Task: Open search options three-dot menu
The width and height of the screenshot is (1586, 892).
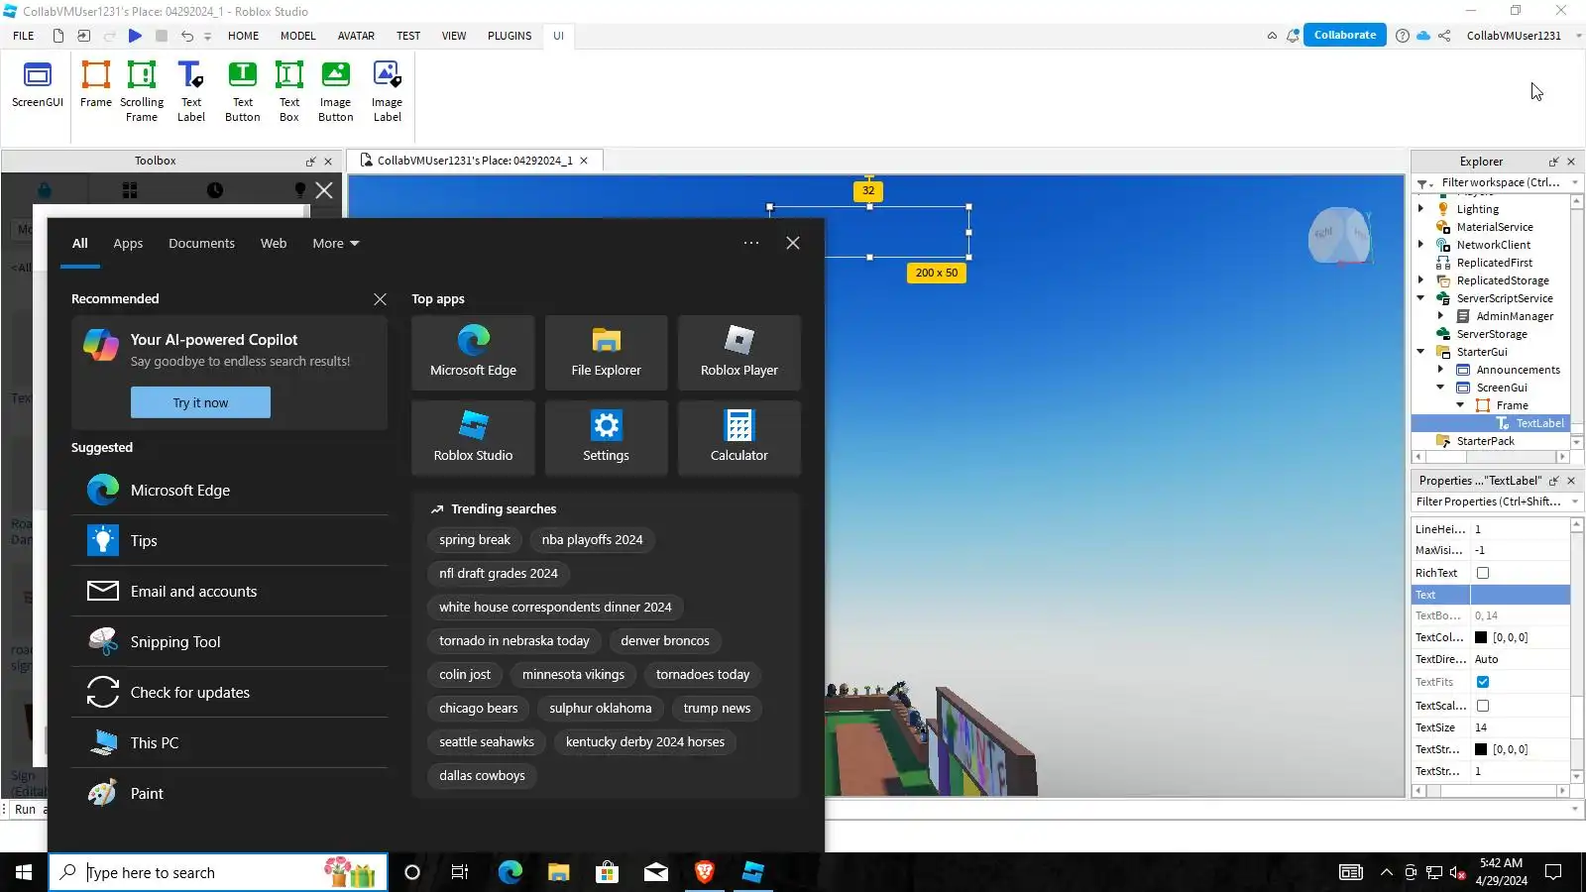Action: 751,243
